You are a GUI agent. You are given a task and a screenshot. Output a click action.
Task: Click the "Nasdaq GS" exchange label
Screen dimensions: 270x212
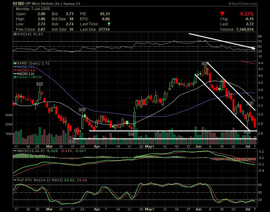72,3
